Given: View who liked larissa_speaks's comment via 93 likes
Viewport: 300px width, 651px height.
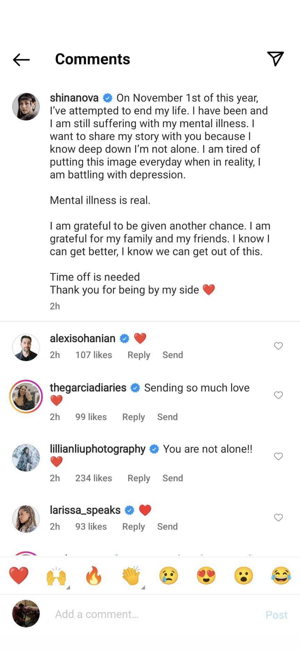Looking at the screenshot, I should [91, 527].
